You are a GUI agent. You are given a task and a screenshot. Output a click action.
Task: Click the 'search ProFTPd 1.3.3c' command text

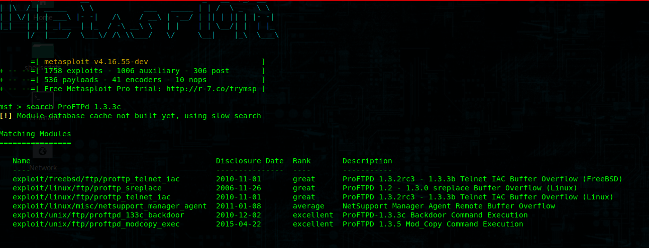[73, 107]
